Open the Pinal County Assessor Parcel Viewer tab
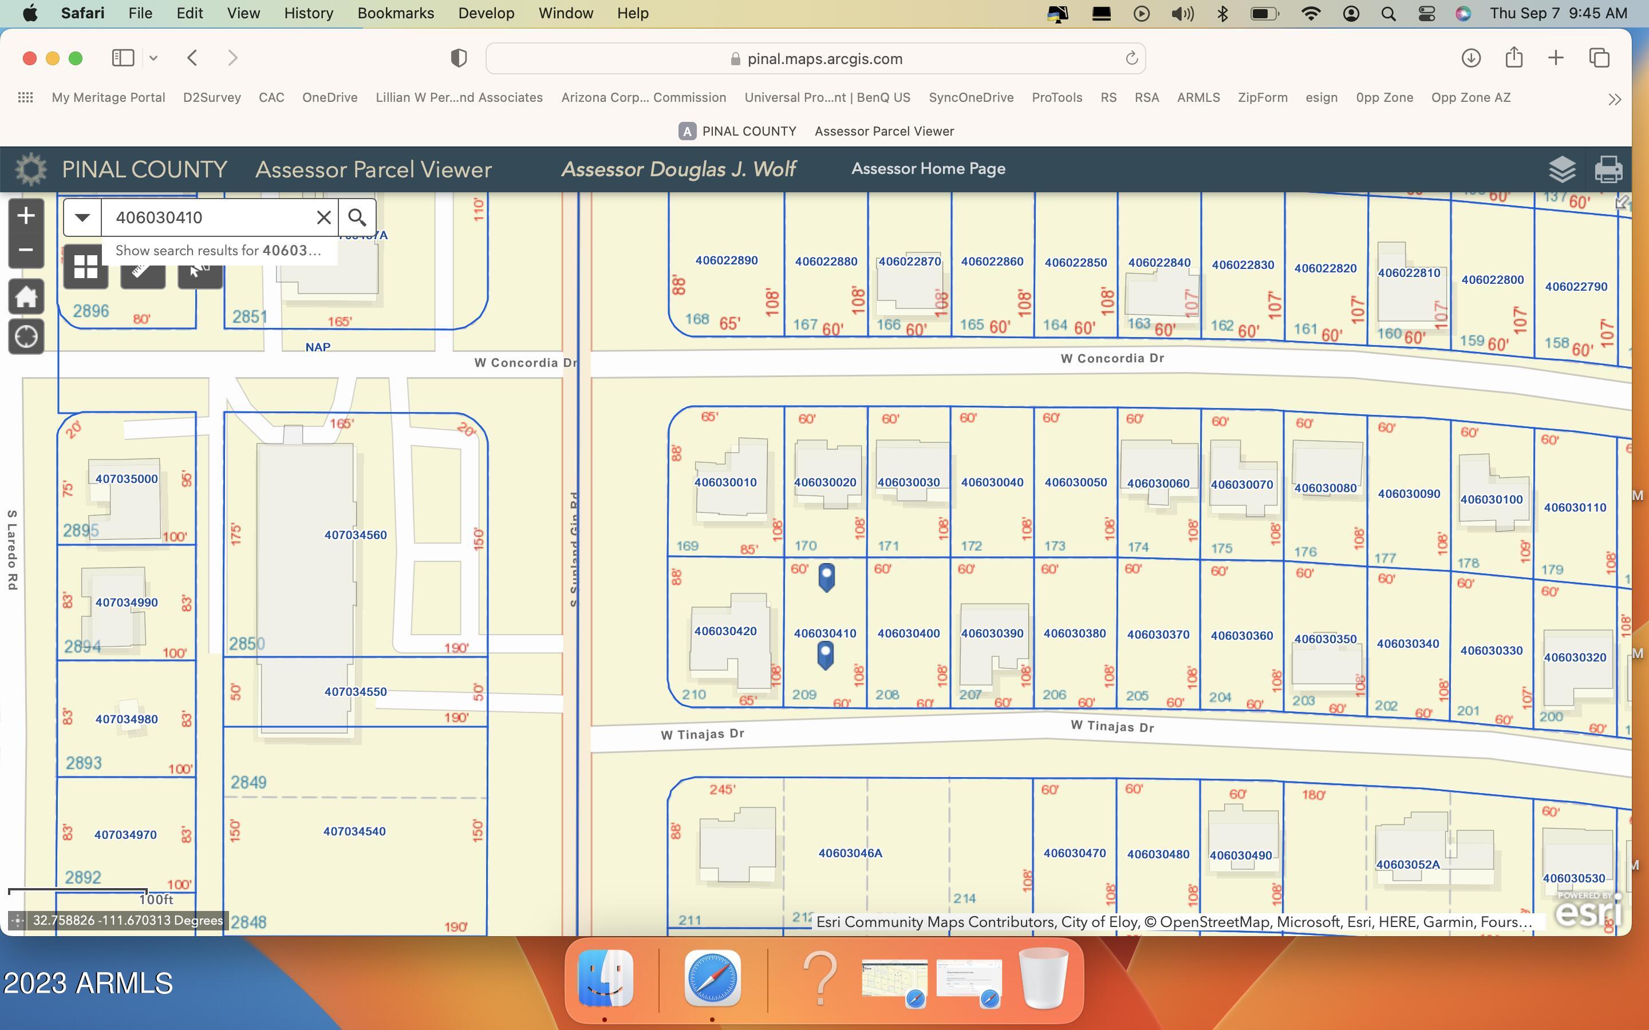This screenshot has width=1649, height=1030. [816, 131]
